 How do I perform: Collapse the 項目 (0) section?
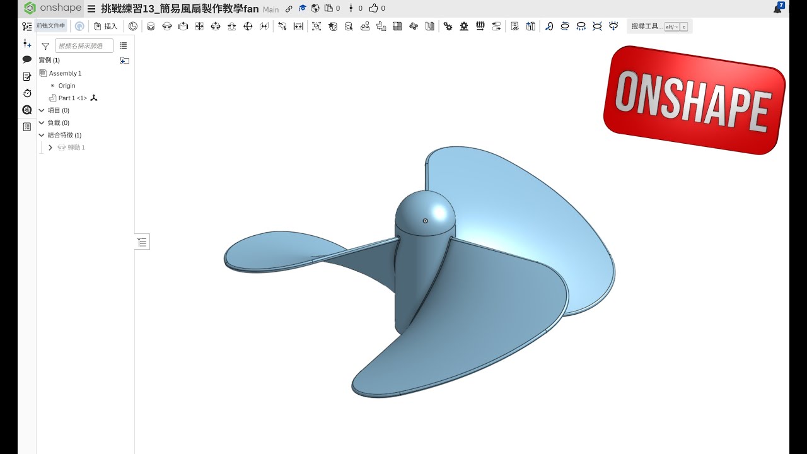[42, 110]
